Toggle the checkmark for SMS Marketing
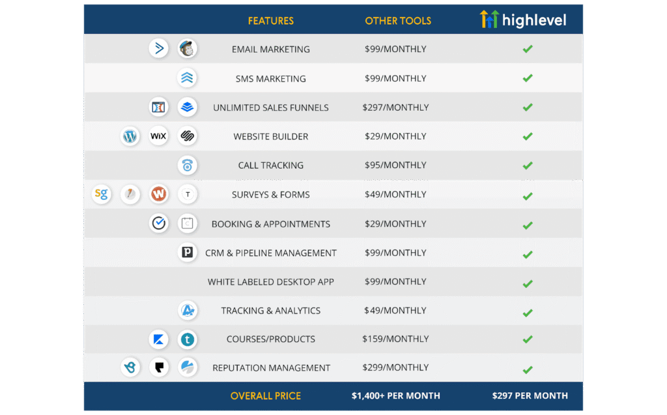The image size is (667, 415). pos(528,78)
